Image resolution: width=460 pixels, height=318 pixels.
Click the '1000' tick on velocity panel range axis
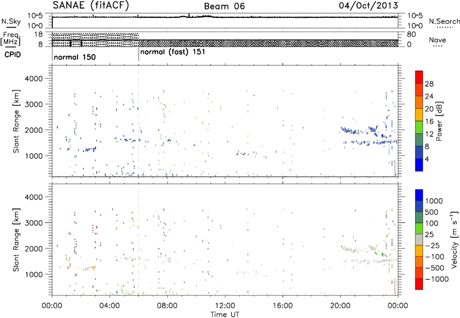[x=33, y=274]
